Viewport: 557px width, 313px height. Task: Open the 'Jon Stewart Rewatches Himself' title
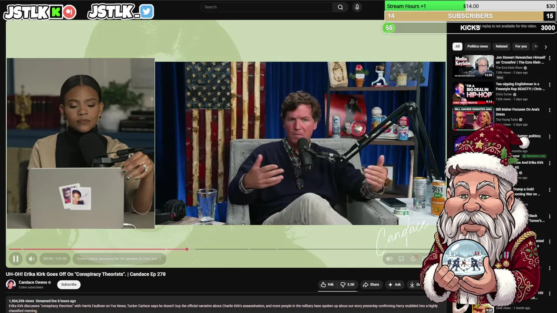click(x=520, y=60)
